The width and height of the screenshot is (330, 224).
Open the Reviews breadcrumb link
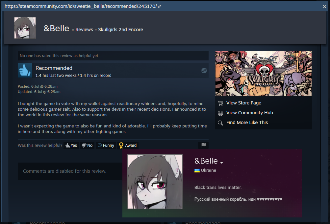point(84,30)
